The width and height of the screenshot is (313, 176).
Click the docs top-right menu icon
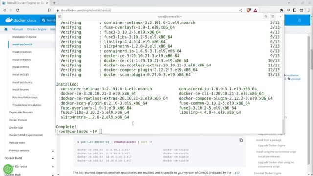click(x=299, y=20)
